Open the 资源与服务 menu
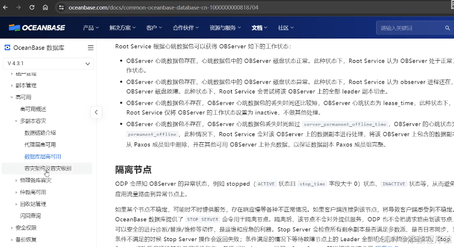The image size is (454, 247). [x=225, y=28]
